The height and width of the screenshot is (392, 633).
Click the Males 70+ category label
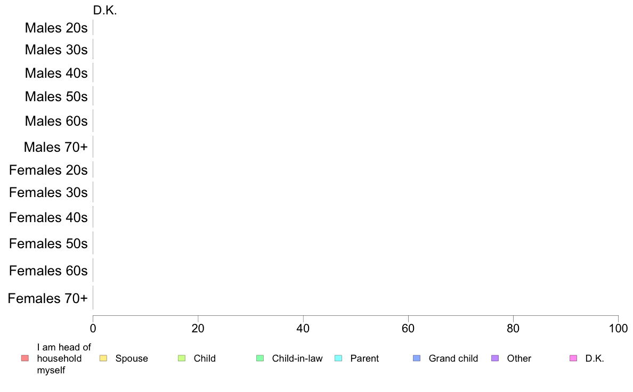pos(55,146)
